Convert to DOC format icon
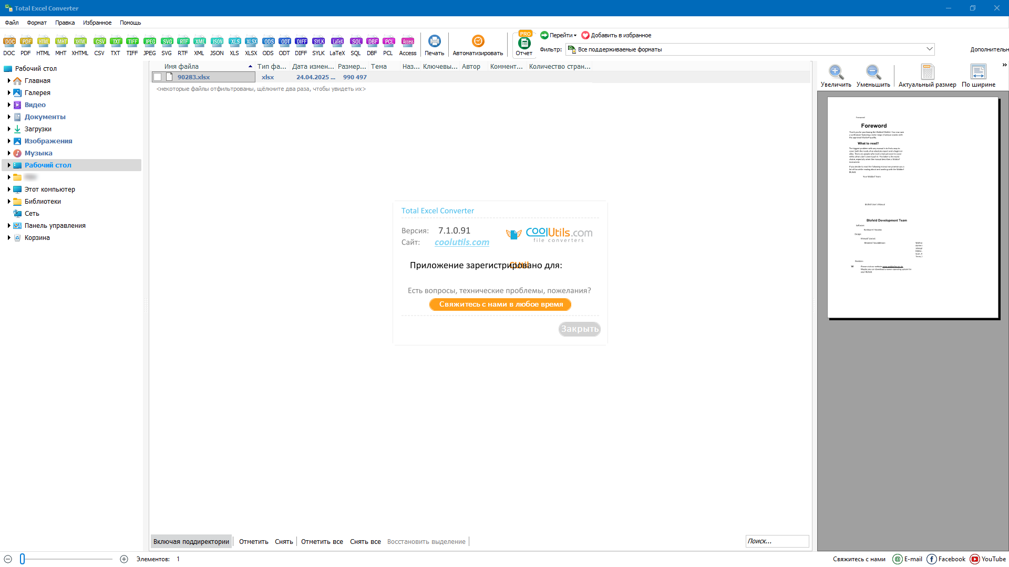 [x=9, y=46]
